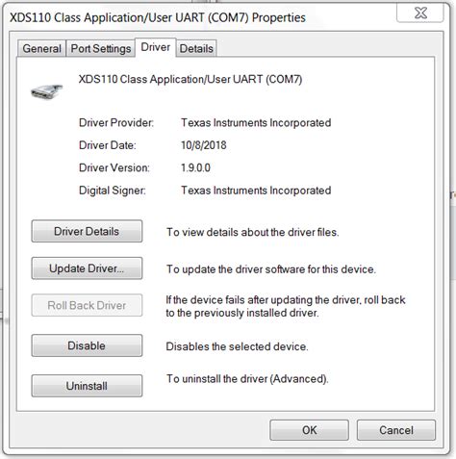Click the XDS110 device port icon
Image resolution: width=456 pixels, height=459 pixels.
[47, 91]
